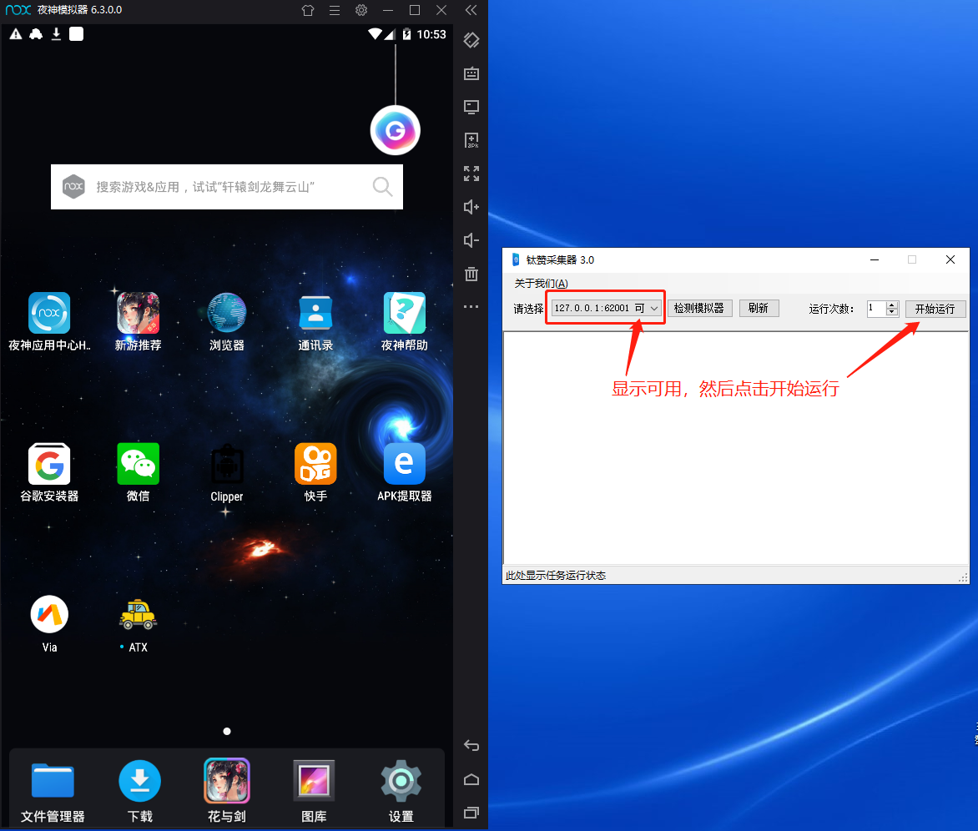
Task: Launch the ATX taxi app
Action: pyautogui.click(x=138, y=615)
